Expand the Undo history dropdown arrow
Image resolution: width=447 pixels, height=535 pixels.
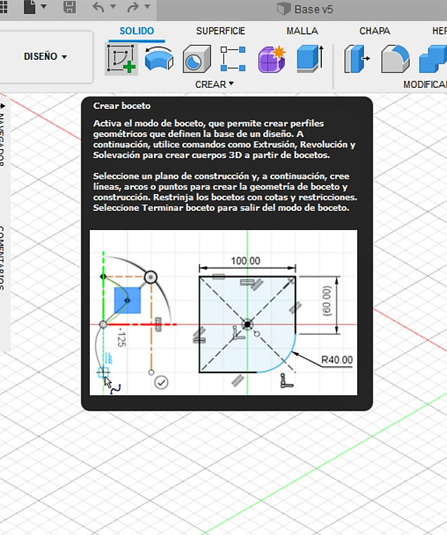tap(113, 6)
